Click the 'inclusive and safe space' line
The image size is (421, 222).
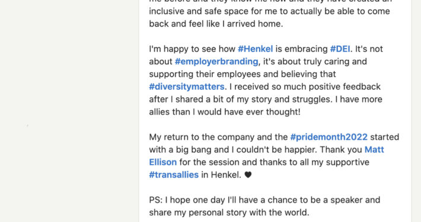[x=269, y=11]
